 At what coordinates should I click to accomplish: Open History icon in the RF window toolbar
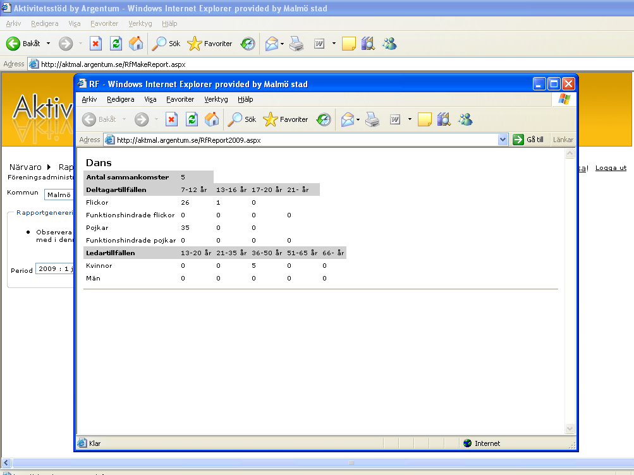click(324, 119)
